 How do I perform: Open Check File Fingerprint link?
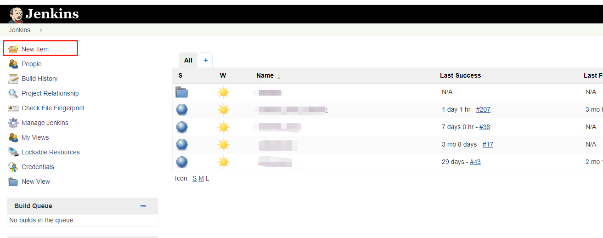click(x=53, y=108)
